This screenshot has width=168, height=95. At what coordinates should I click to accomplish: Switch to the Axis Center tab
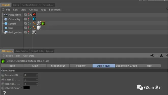pos(22,51)
